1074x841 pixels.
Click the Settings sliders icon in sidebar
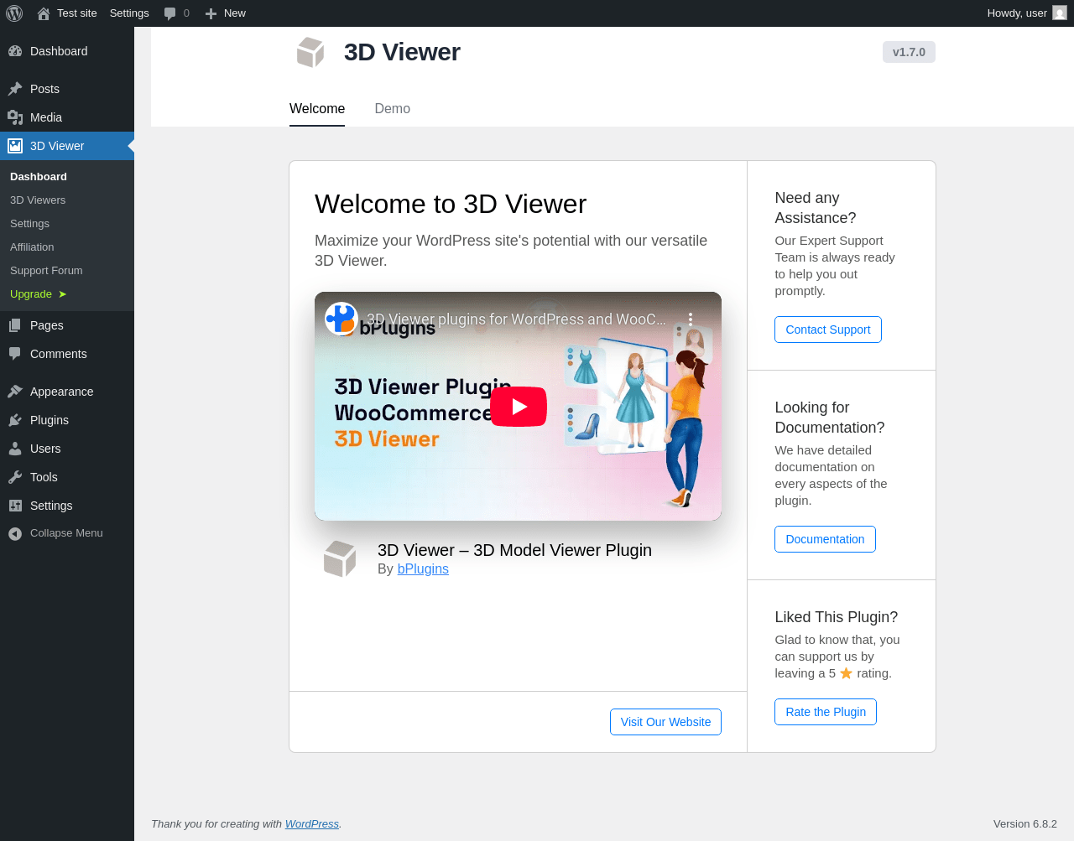click(x=15, y=506)
